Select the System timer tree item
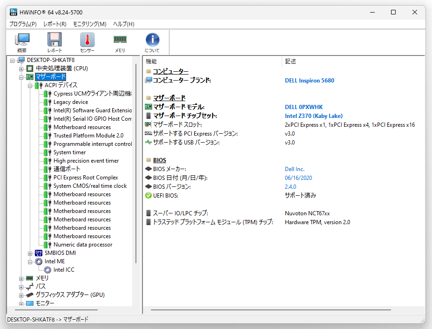 69,152
